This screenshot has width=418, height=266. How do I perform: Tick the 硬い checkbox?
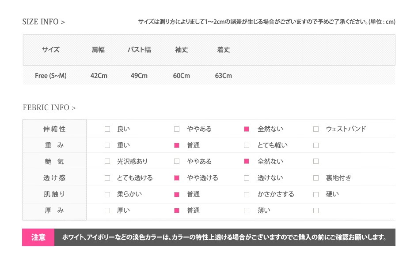pos(316,195)
